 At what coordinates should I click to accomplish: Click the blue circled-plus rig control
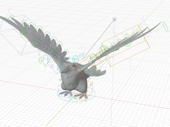coord(52,66)
